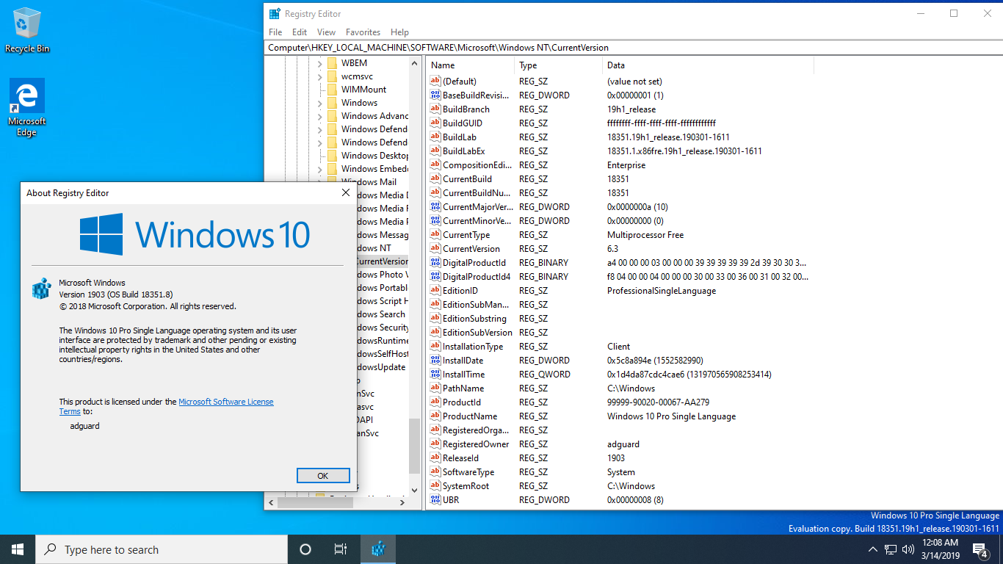Expand the Windows Embedded tree node

[319, 169]
